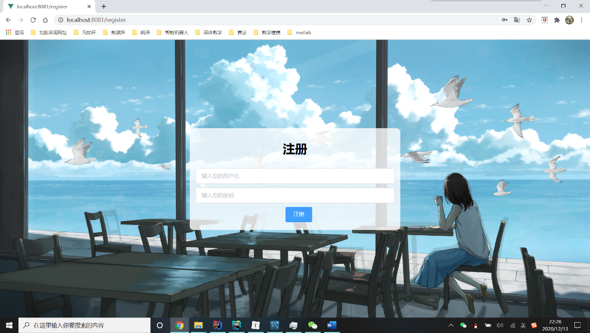Open a new browser tab
The height and width of the screenshot is (333, 590).
103,6
